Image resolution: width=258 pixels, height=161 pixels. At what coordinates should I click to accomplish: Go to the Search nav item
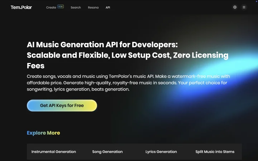coord(76,8)
